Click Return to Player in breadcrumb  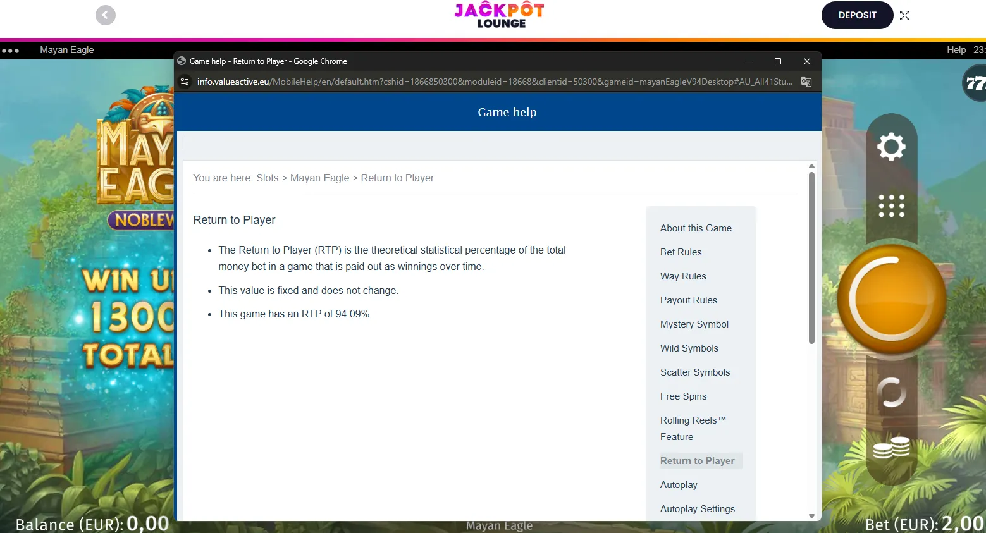(397, 178)
